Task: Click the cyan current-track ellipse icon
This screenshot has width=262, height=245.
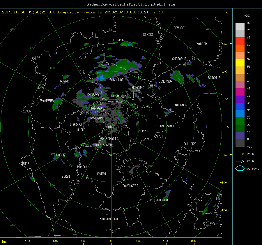Action: pyautogui.click(x=240, y=168)
